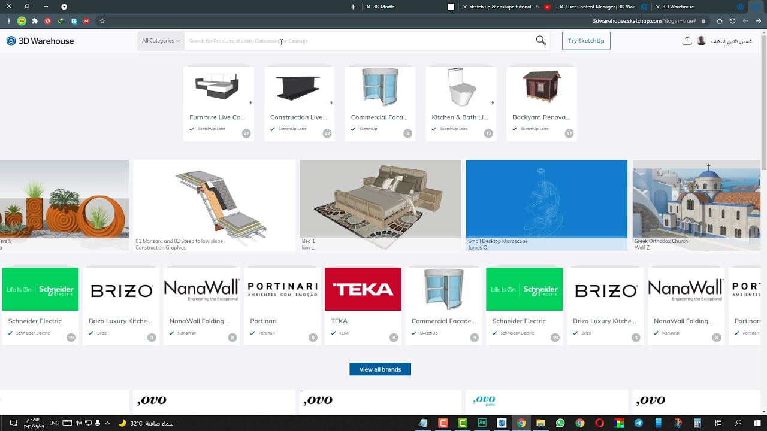The width and height of the screenshot is (767, 431).
Task: Click the user name beside avatar
Action: pos(731,41)
